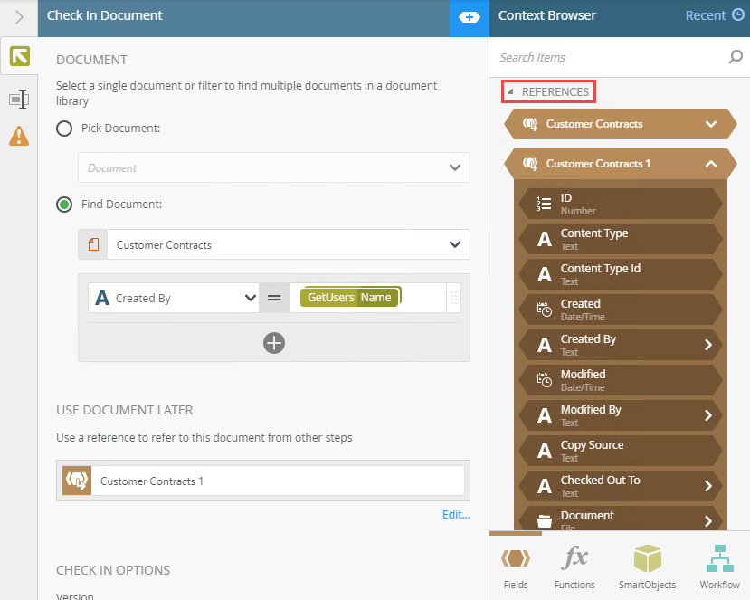Switch to the SmartObjects tab

pos(647,567)
